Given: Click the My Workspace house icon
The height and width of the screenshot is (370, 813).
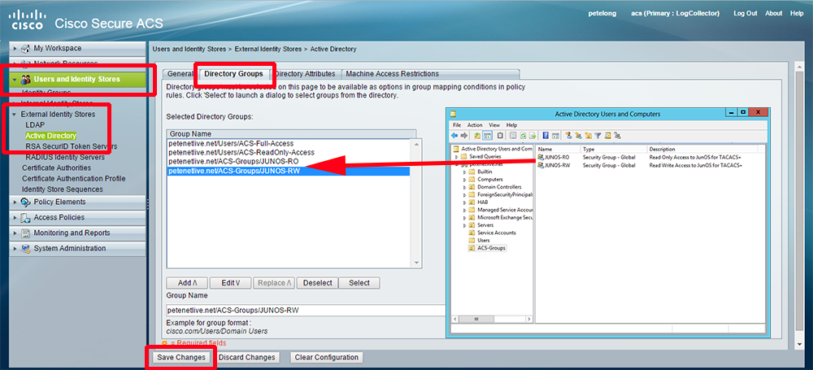Looking at the screenshot, I should [x=25, y=48].
